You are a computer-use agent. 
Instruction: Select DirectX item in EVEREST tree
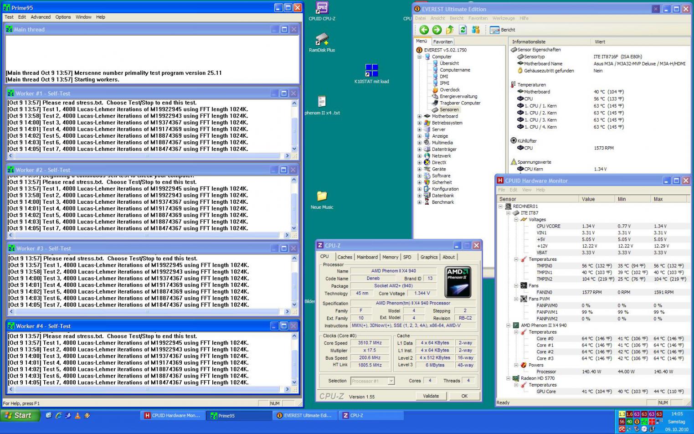(439, 162)
